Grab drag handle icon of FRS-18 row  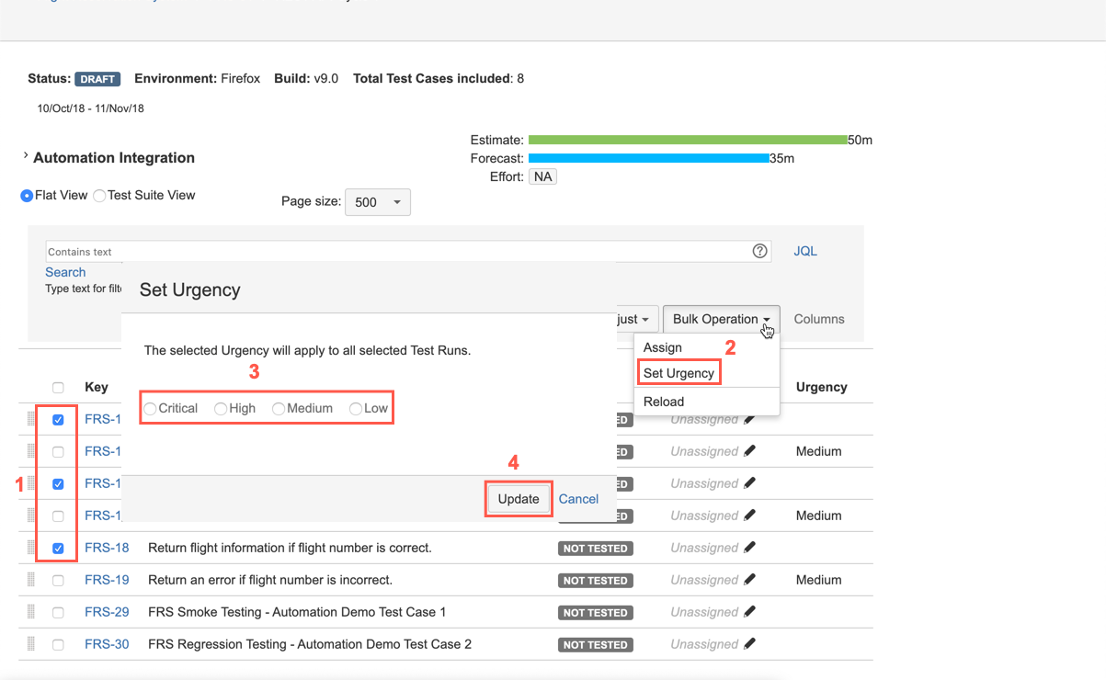coord(30,548)
